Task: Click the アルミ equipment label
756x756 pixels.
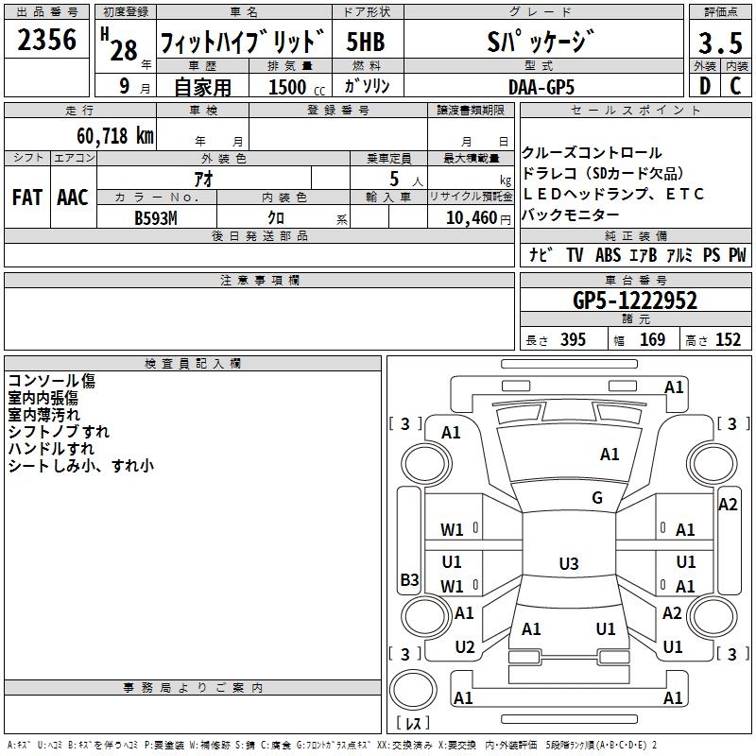Action: [679, 254]
